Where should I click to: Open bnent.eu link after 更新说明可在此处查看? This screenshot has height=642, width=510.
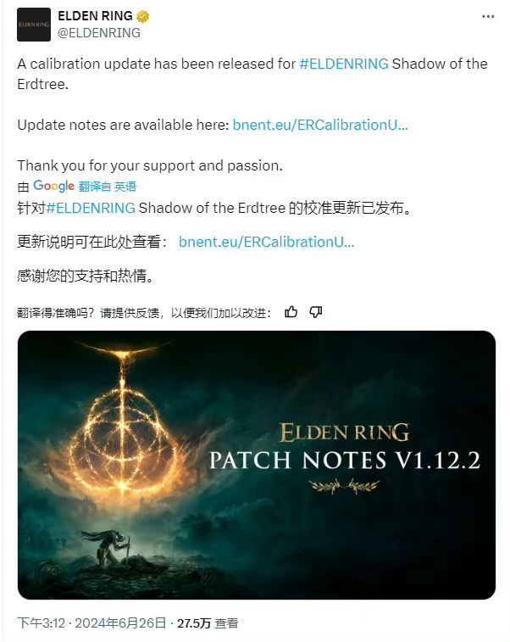tap(266, 242)
